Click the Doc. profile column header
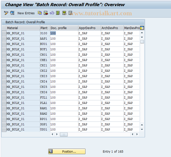This screenshot has width=171, height=157. click(x=64, y=28)
